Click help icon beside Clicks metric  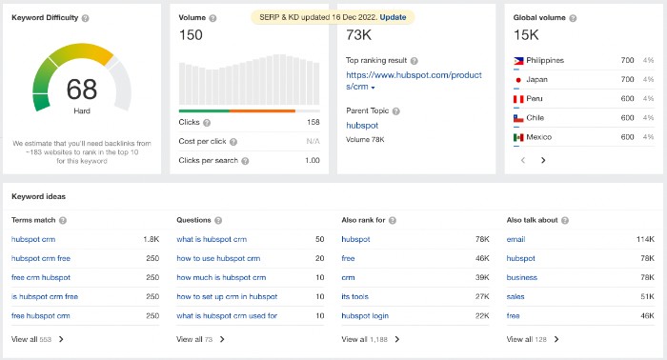click(207, 123)
